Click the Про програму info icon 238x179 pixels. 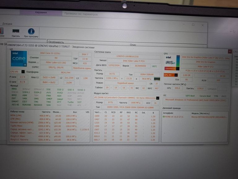tap(31, 32)
